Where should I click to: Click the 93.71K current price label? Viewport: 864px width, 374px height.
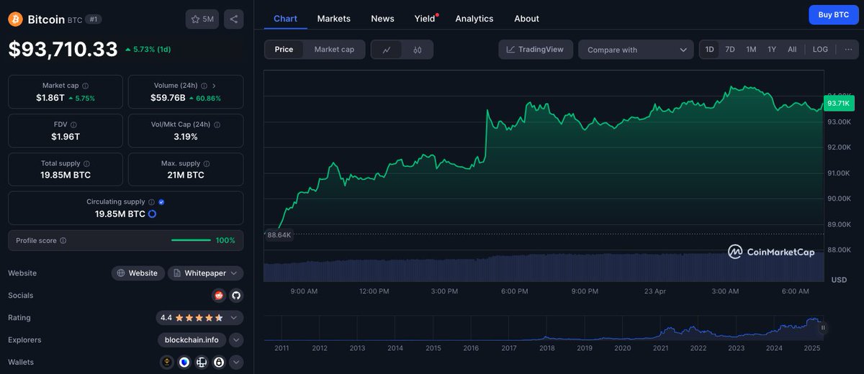pyautogui.click(x=838, y=104)
